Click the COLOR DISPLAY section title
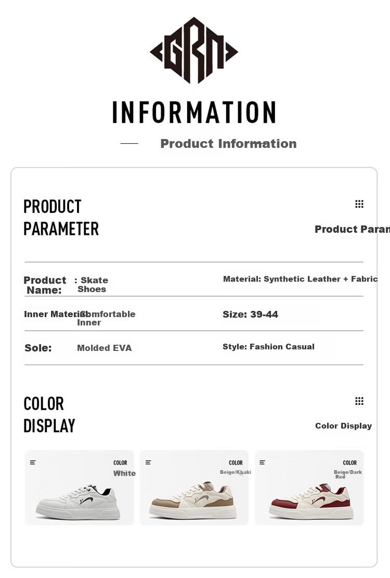The height and width of the screenshot is (578, 390). [x=49, y=414]
